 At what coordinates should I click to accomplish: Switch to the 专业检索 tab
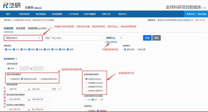pyautogui.click(x=21, y=28)
